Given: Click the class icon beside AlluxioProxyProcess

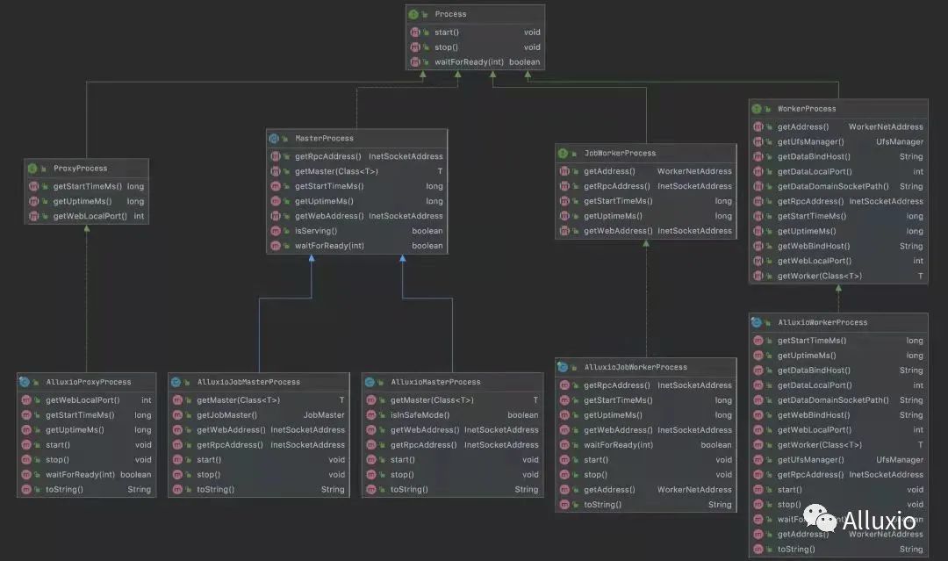Looking at the screenshot, I should click(x=25, y=382).
